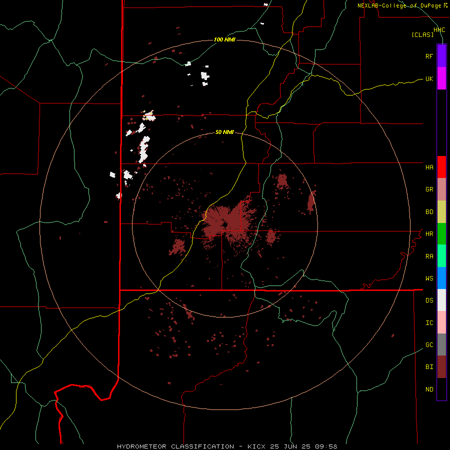
Task: Click the HR legend label
Action: 429,234
